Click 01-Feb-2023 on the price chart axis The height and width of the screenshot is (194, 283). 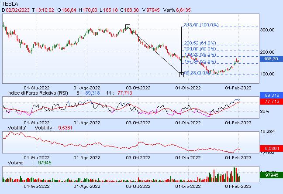tap(238, 88)
